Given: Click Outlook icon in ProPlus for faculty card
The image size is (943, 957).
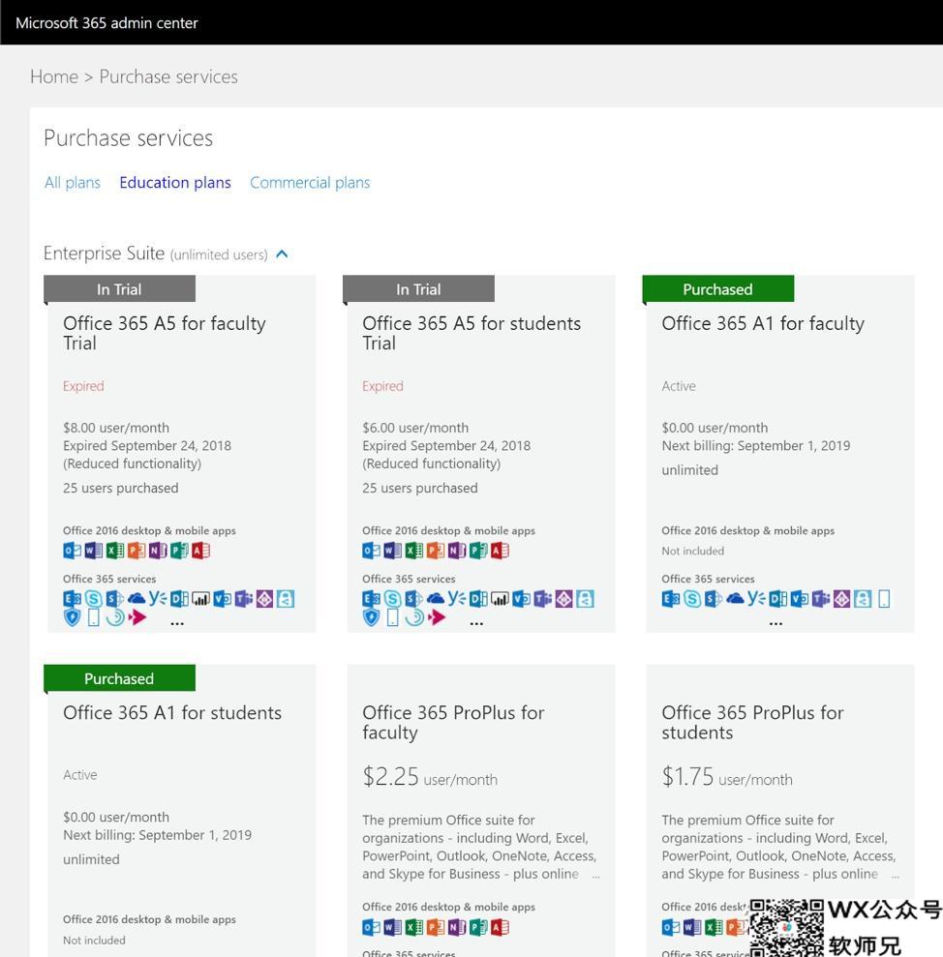Looking at the screenshot, I should pos(372,928).
